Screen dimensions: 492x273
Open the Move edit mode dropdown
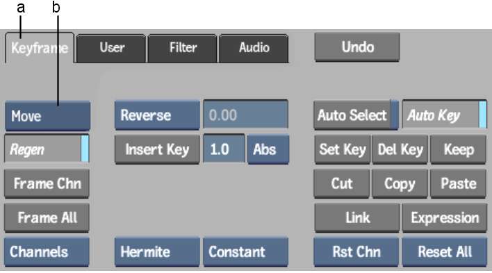point(48,116)
